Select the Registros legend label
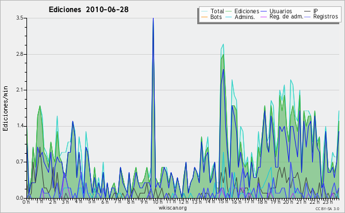Image resolution: width=345 pixels, height=213 pixels. (x=325, y=17)
